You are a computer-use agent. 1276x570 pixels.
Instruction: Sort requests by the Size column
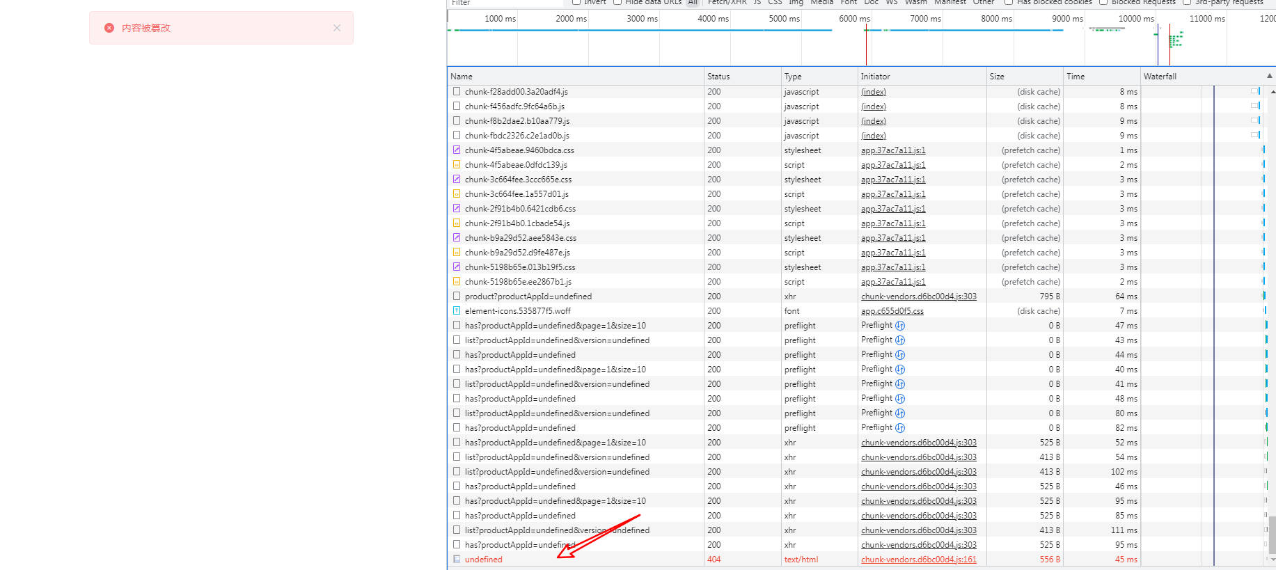[x=1025, y=76]
